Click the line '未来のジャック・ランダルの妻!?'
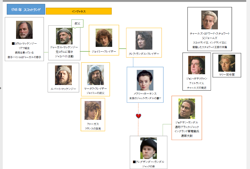The image size is (250, 169). tap(145, 98)
